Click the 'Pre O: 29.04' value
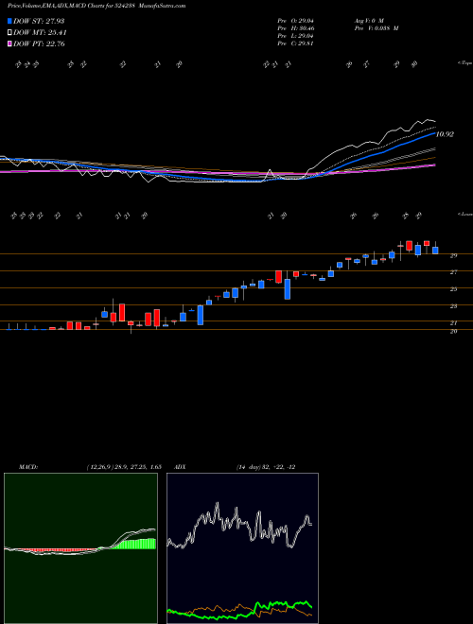The height and width of the screenshot is (624, 473). 295,21
